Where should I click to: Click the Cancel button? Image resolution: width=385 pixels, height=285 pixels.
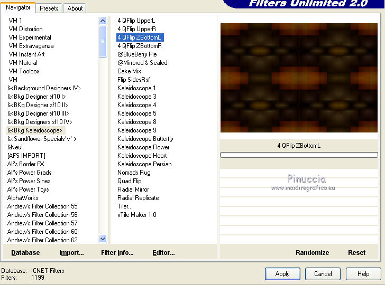tap(323, 274)
